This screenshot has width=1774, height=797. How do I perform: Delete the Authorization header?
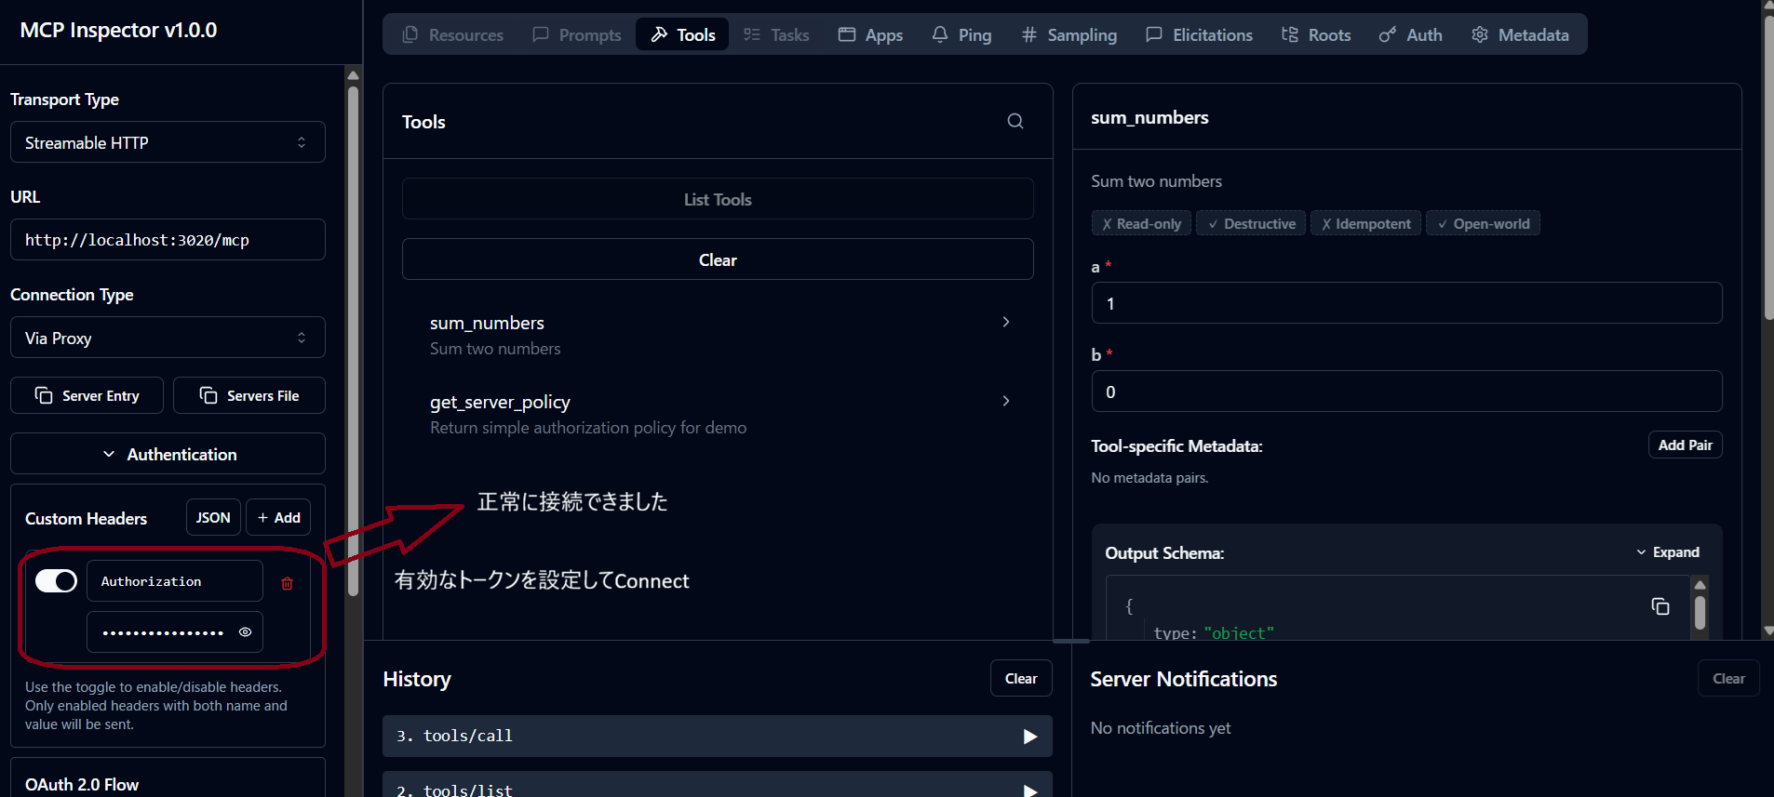coord(288,583)
